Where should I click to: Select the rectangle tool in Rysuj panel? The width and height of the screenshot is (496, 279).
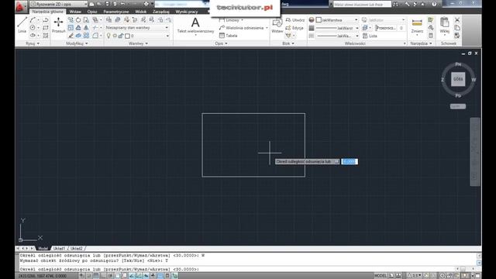(x=46, y=28)
